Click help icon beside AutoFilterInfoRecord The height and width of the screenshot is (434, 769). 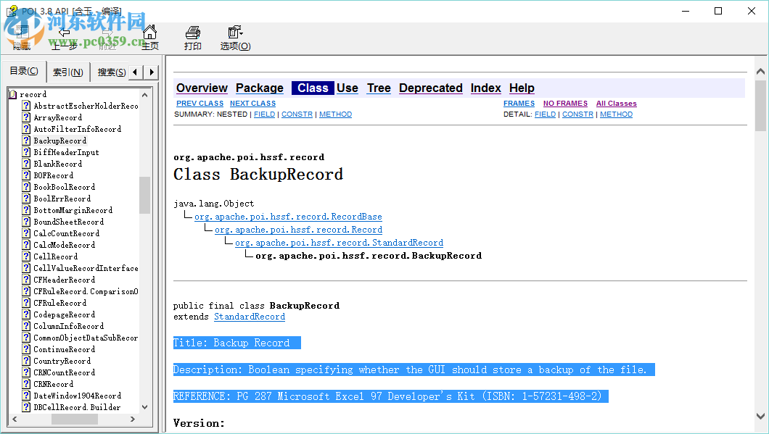(x=27, y=129)
